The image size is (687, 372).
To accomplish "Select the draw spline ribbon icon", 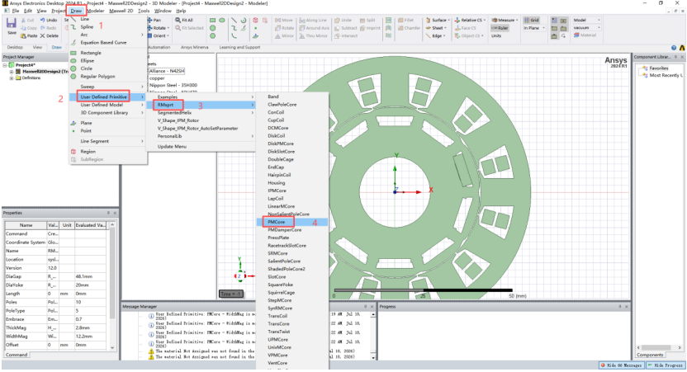I will (234, 28).
